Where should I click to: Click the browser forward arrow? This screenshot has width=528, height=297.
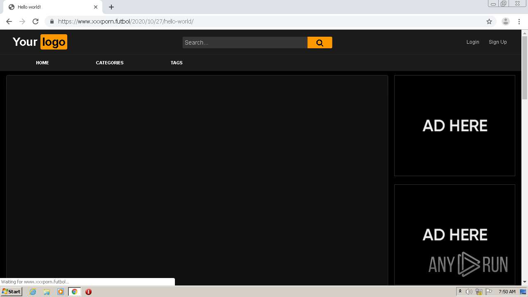[x=22, y=21]
